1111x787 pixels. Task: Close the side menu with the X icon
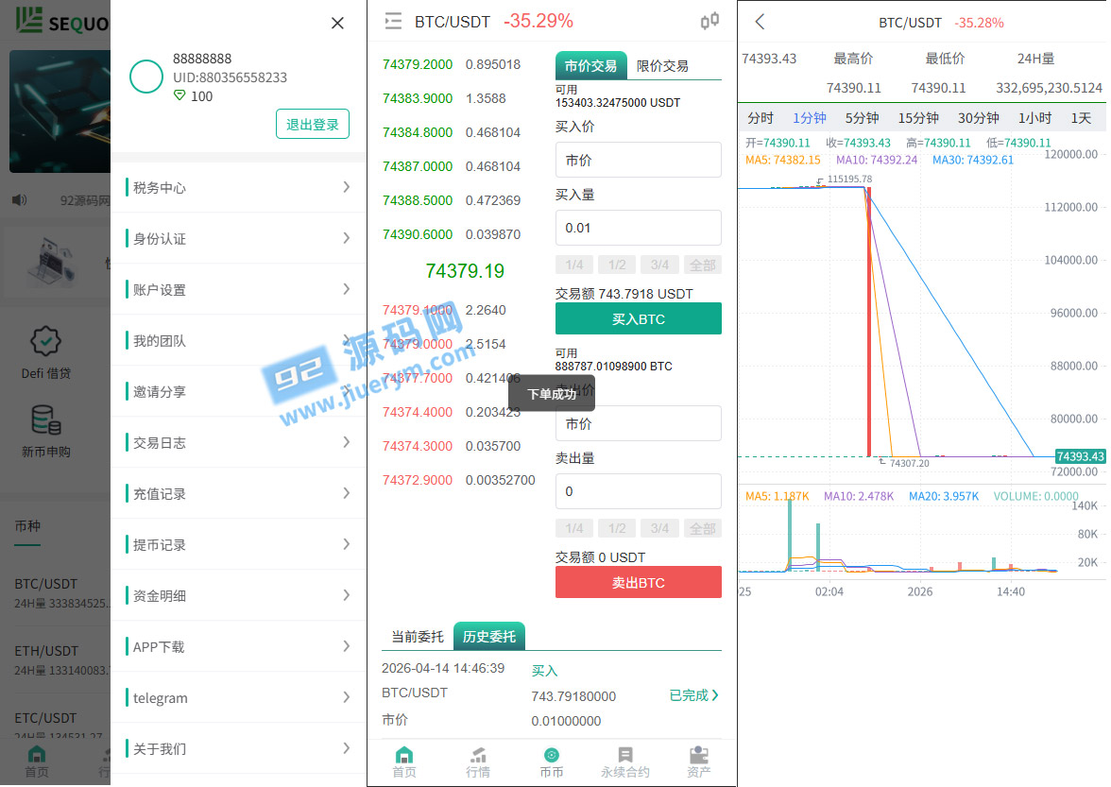click(337, 24)
